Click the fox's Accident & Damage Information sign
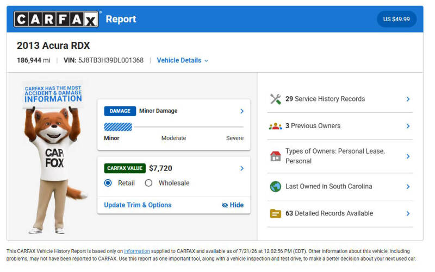 (53, 94)
